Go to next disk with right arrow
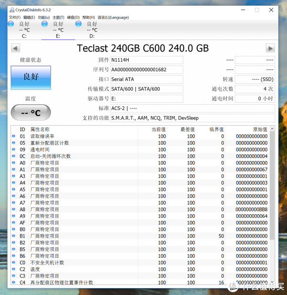Screen dimensions: 287x295 coord(270,48)
